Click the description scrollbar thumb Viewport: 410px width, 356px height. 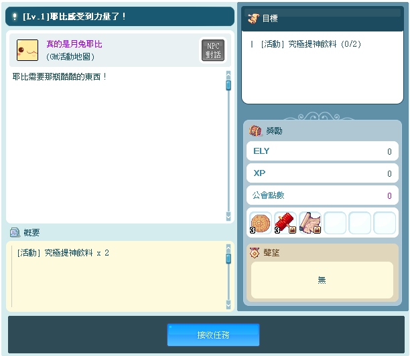(228, 85)
